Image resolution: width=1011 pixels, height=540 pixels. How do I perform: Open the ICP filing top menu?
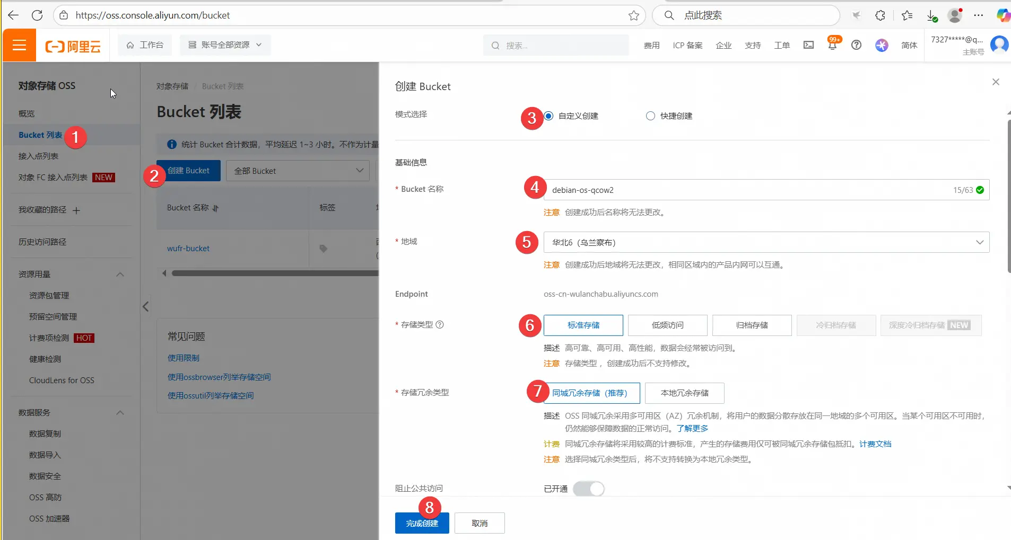coord(687,46)
